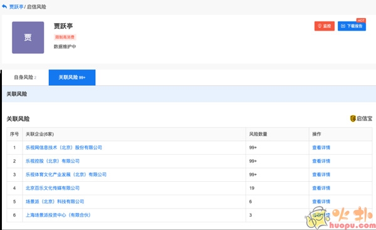This screenshot has width=376, height=230.
Task: Open 北京百乐文化传媒有限公司 link
Action: [53, 188]
